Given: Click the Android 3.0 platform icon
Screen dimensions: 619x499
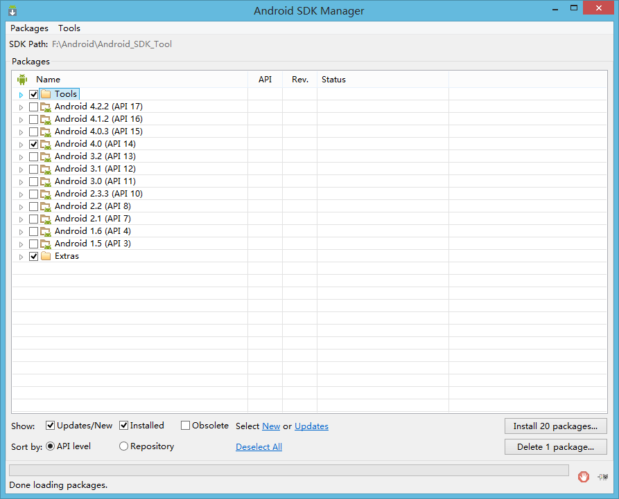Looking at the screenshot, I should 46,182.
